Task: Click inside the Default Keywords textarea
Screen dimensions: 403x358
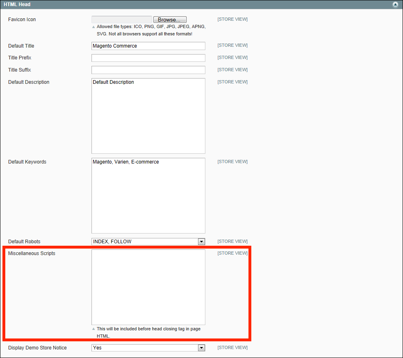Action: 148,196
